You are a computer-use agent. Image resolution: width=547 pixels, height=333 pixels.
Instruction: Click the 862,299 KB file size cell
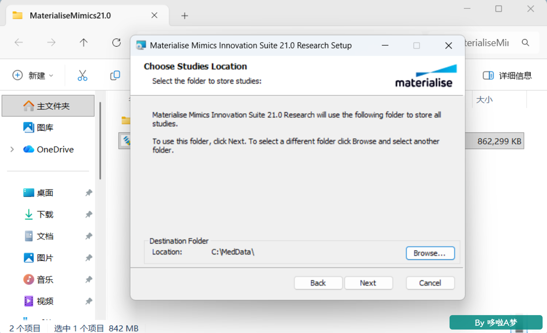click(x=499, y=141)
